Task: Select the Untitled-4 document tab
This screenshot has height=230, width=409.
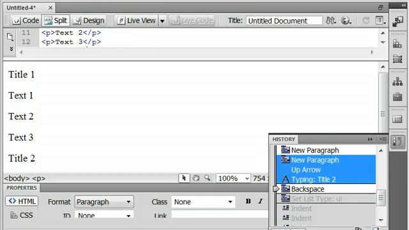Action: 21,8
